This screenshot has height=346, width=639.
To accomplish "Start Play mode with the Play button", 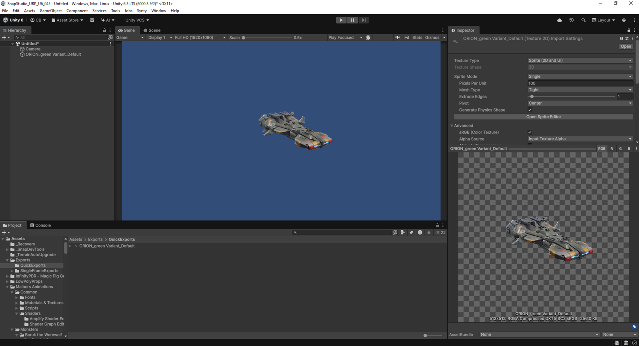I will click(x=341, y=20).
